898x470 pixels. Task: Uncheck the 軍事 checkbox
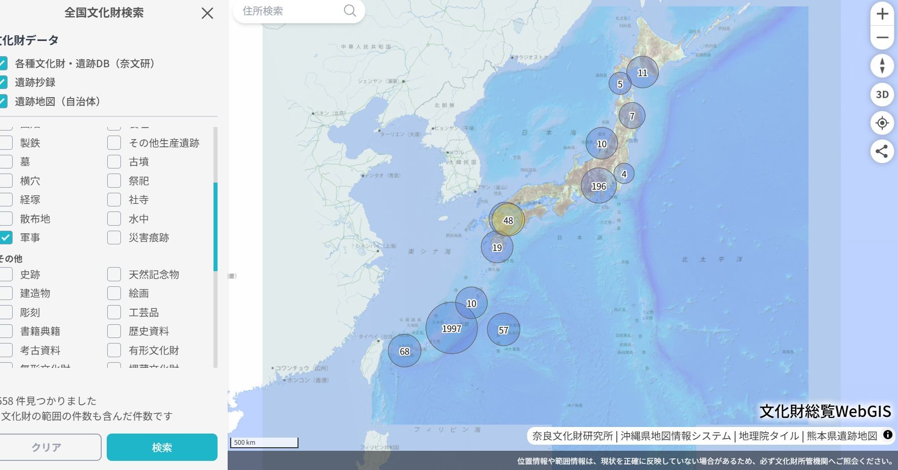pyautogui.click(x=6, y=237)
